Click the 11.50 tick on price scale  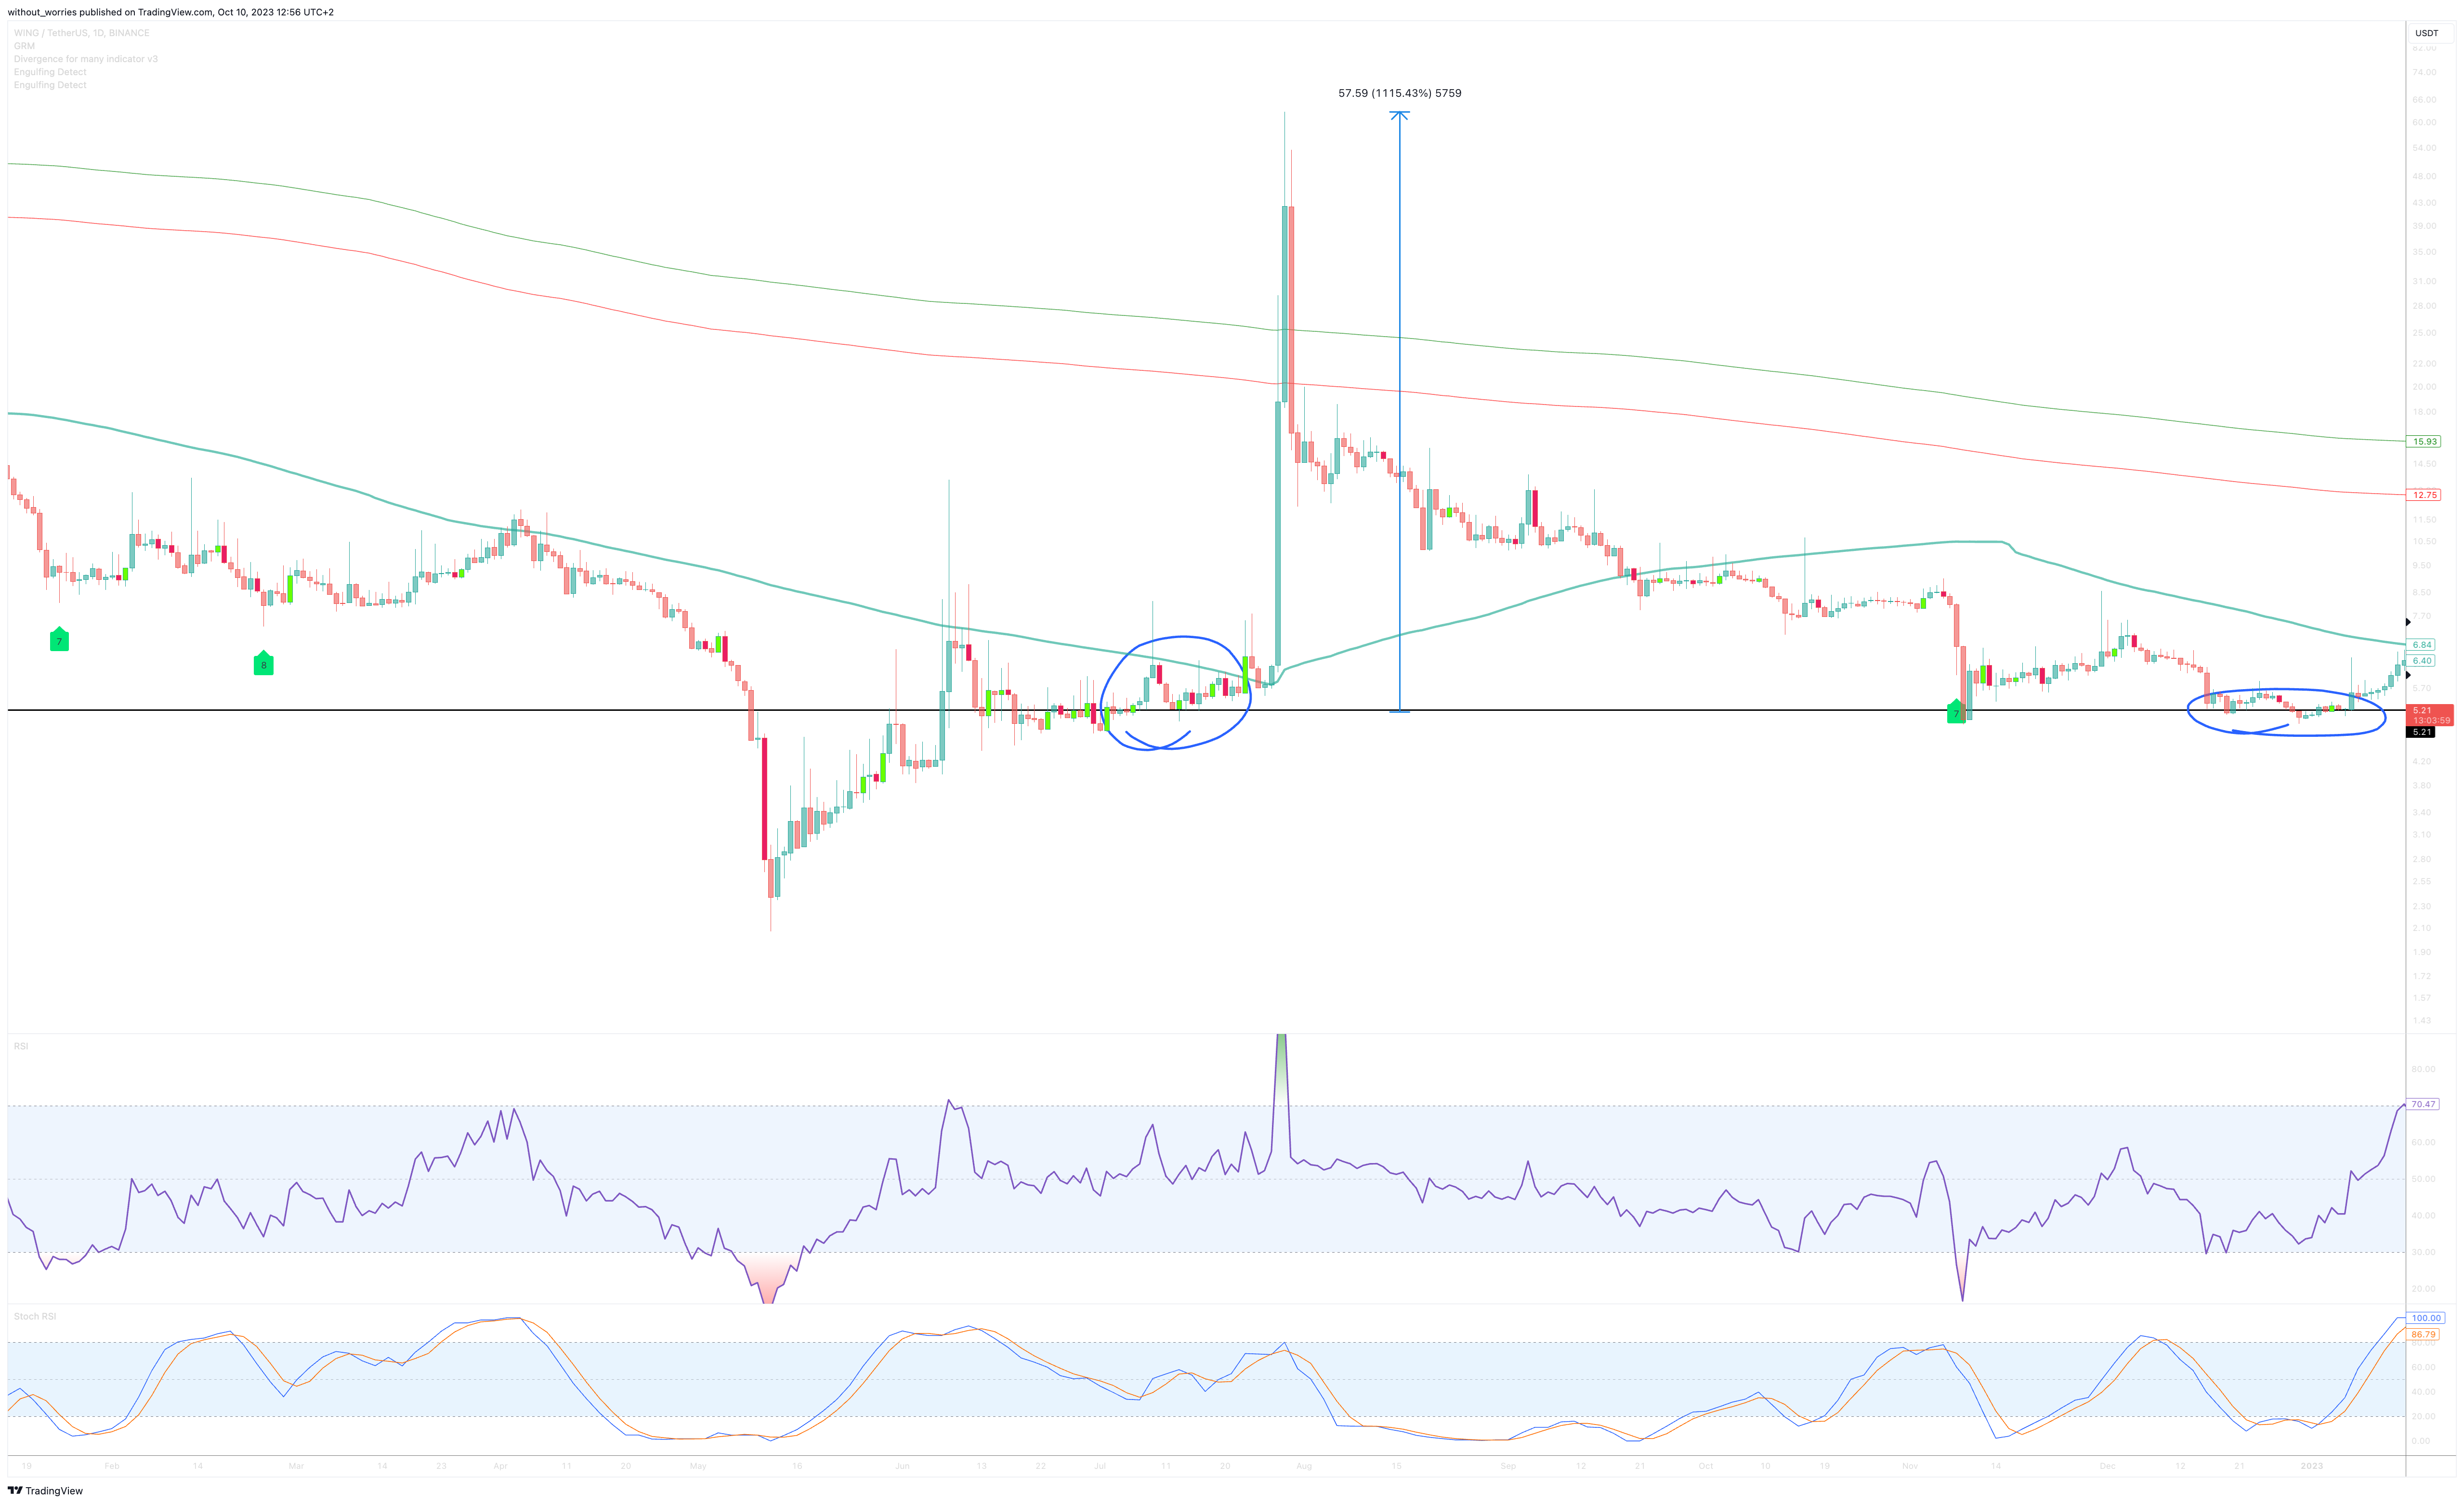coord(2424,520)
